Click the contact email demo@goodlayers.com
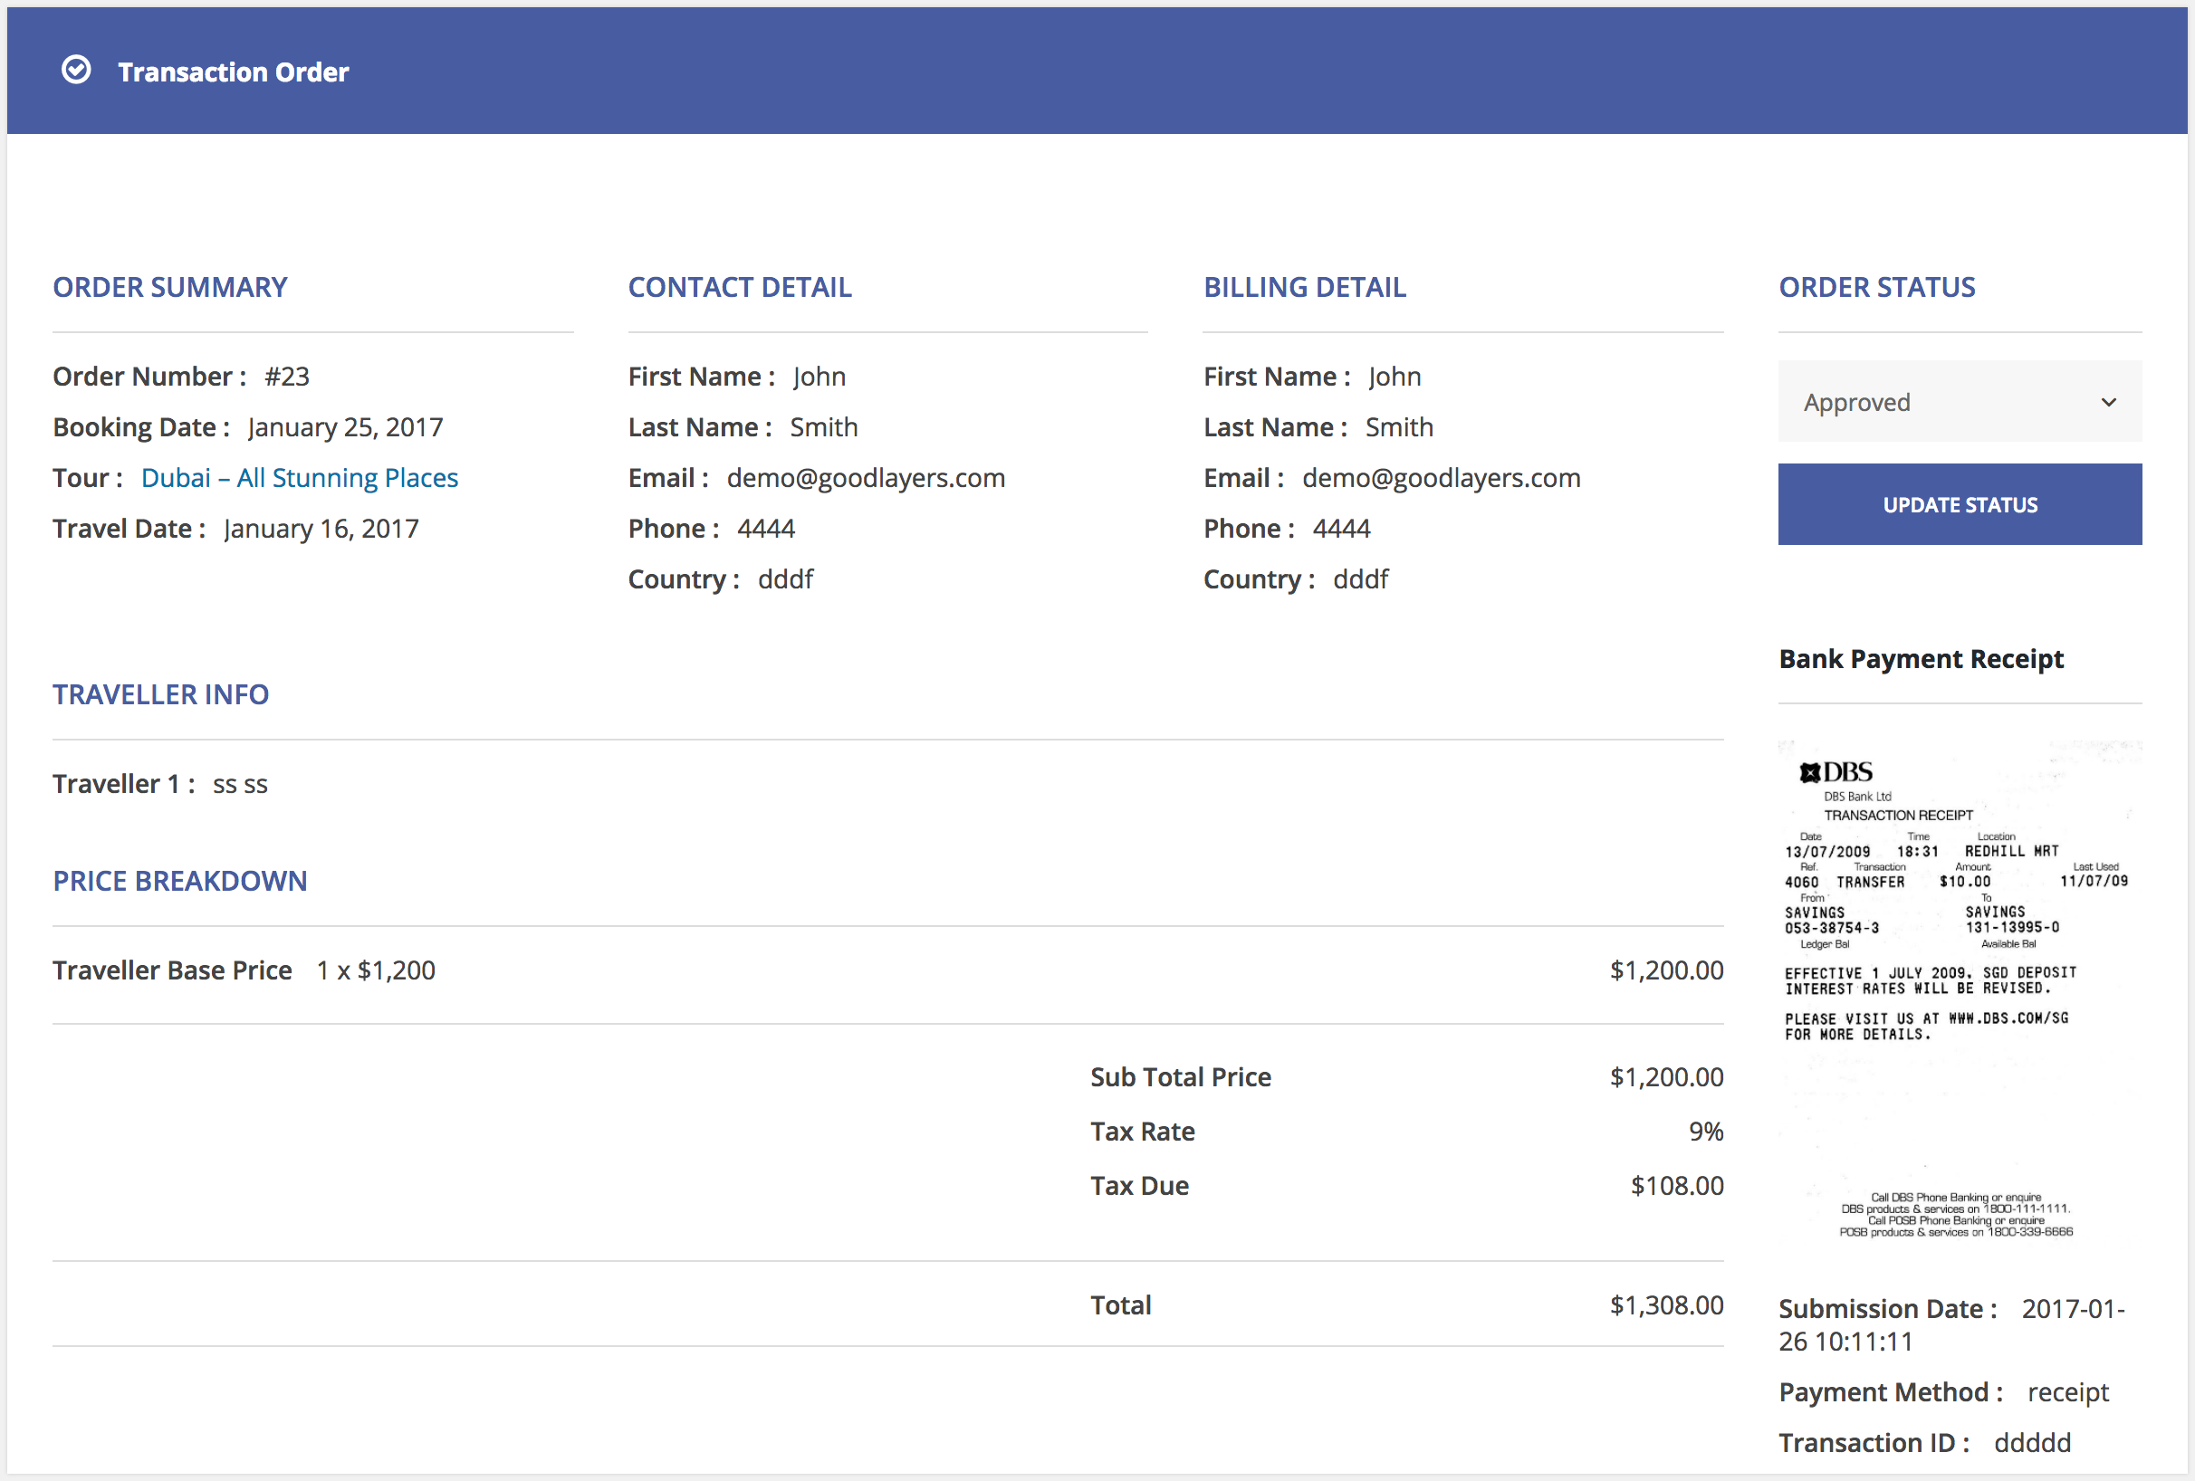The image size is (2195, 1481). pyautogui.click(x=865, y=478)
